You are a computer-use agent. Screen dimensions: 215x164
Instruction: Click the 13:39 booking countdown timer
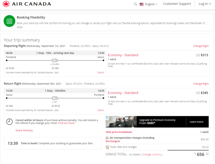(13, 143)
